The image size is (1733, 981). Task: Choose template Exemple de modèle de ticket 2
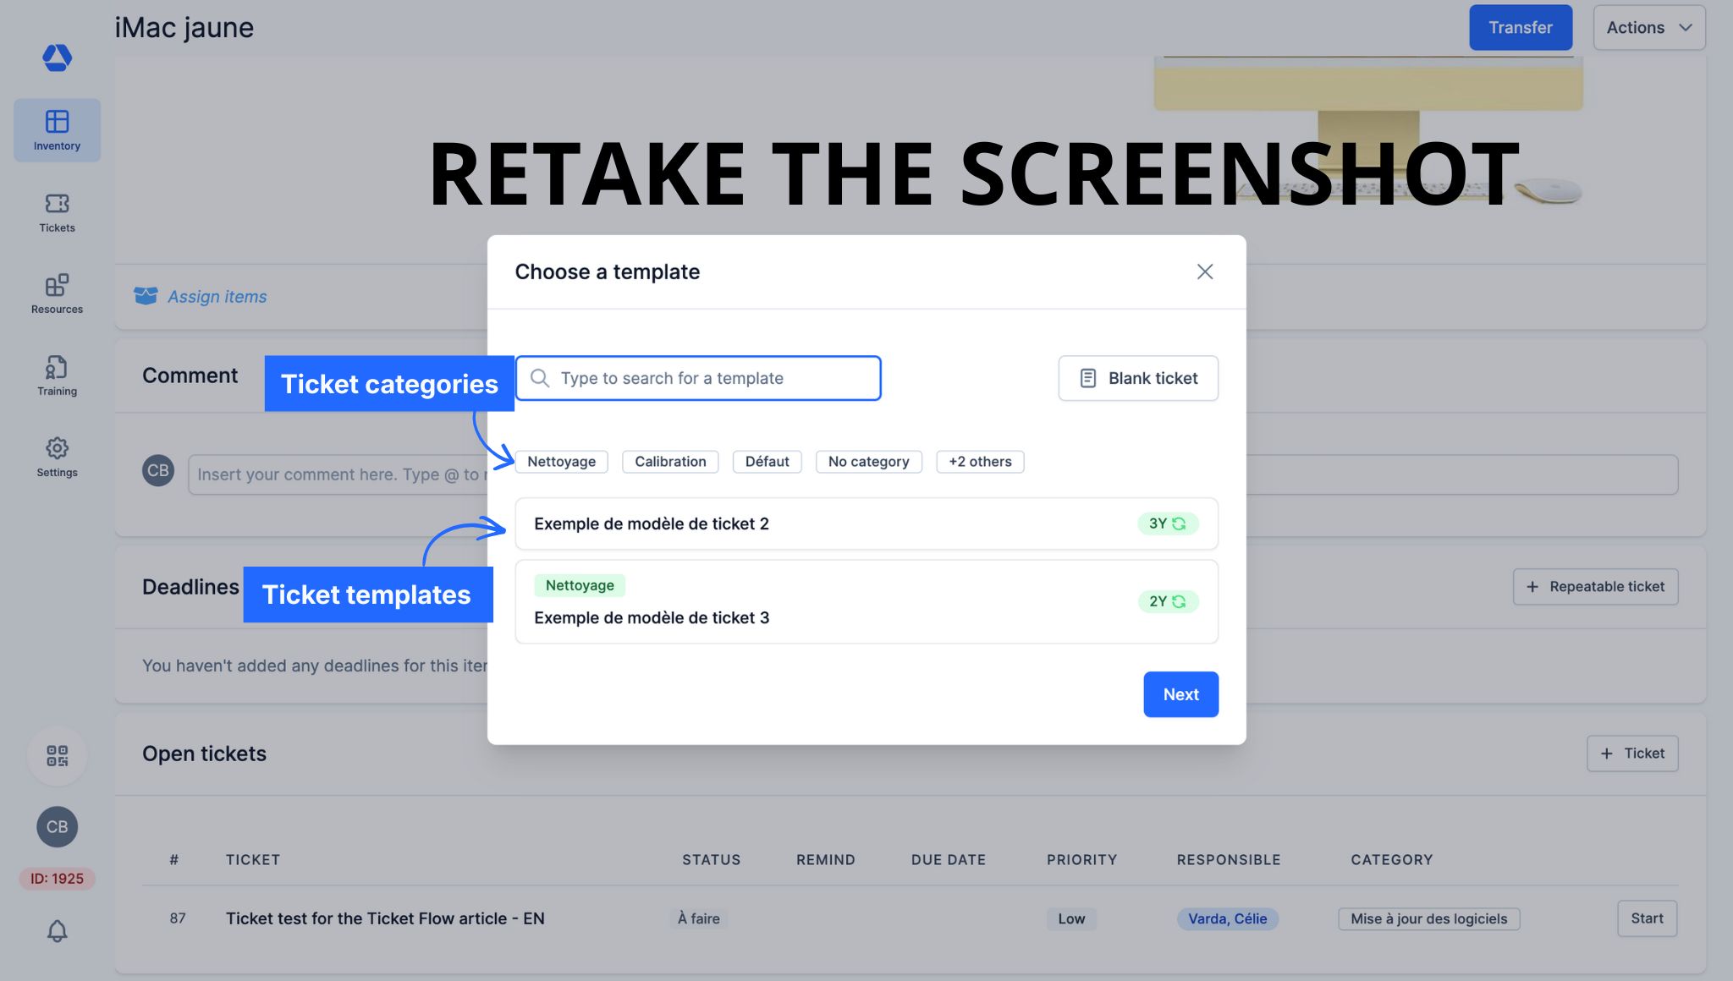click(x=866, y=523)
